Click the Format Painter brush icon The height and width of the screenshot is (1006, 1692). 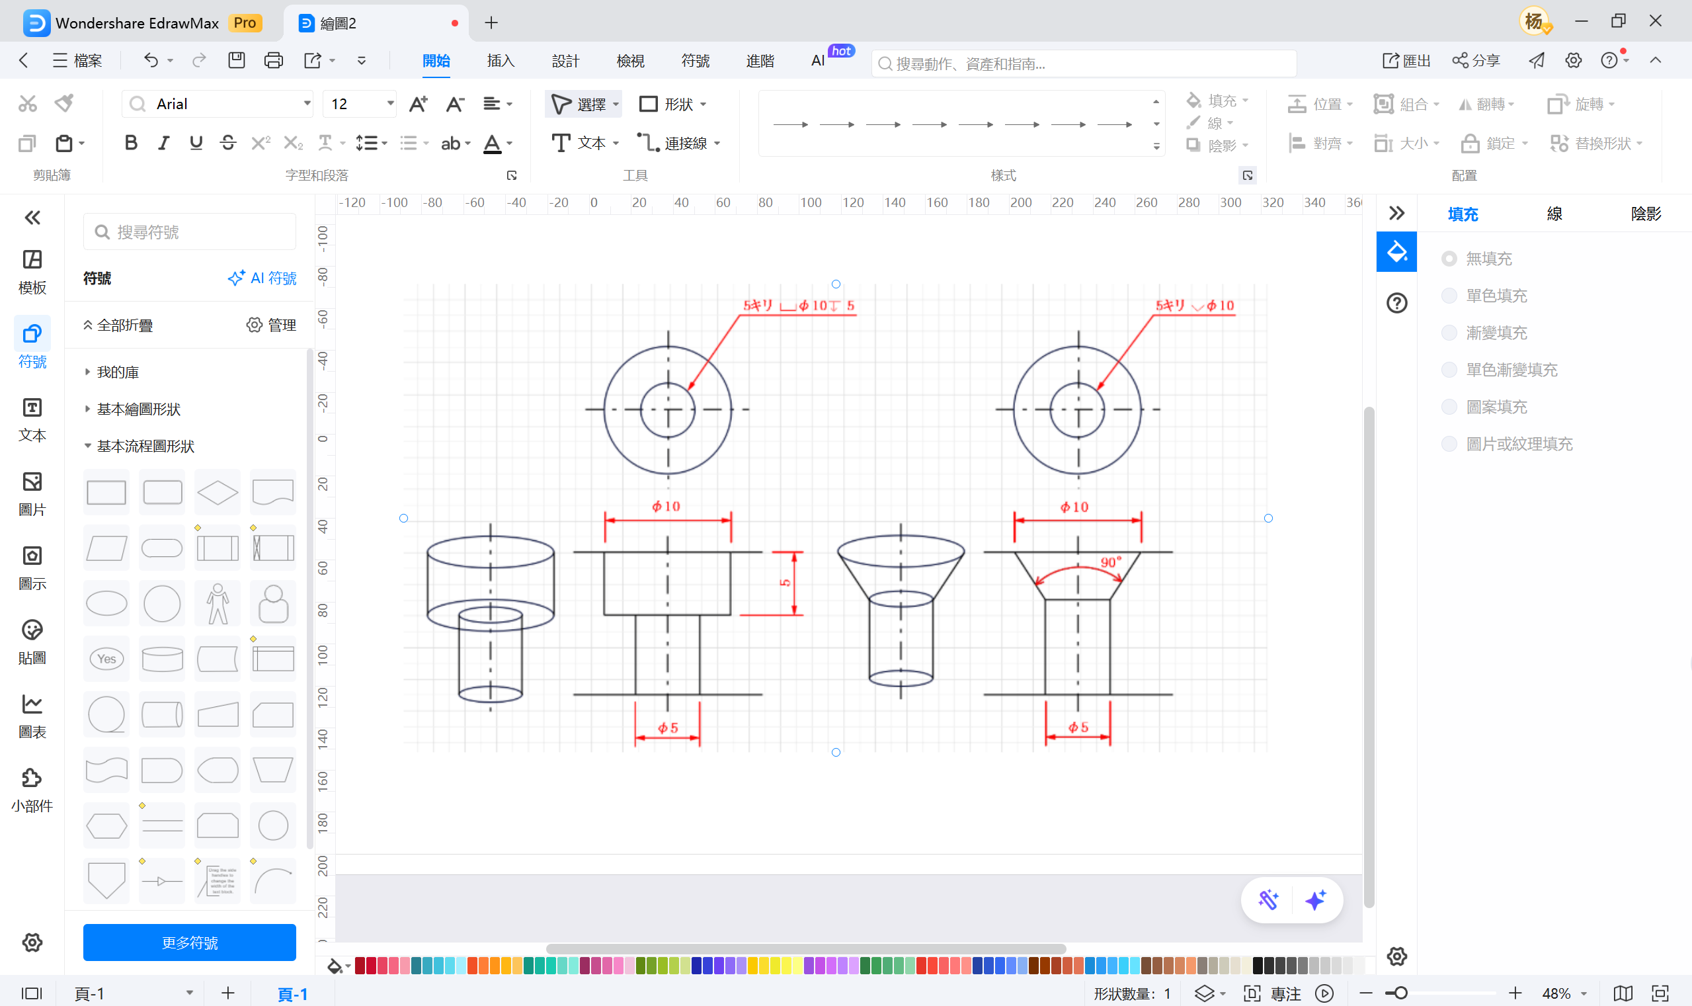(64, 103)
